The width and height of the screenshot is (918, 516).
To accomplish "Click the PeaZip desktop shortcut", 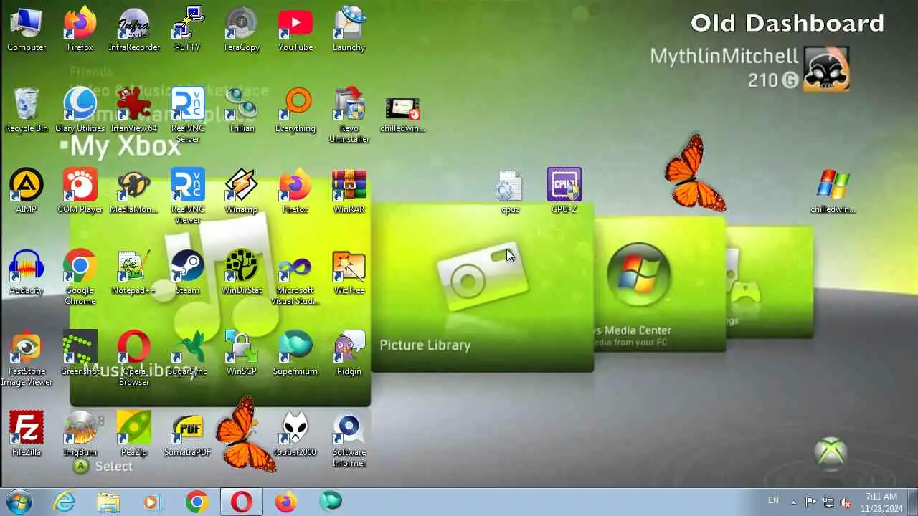I will [x=134, y=435].
